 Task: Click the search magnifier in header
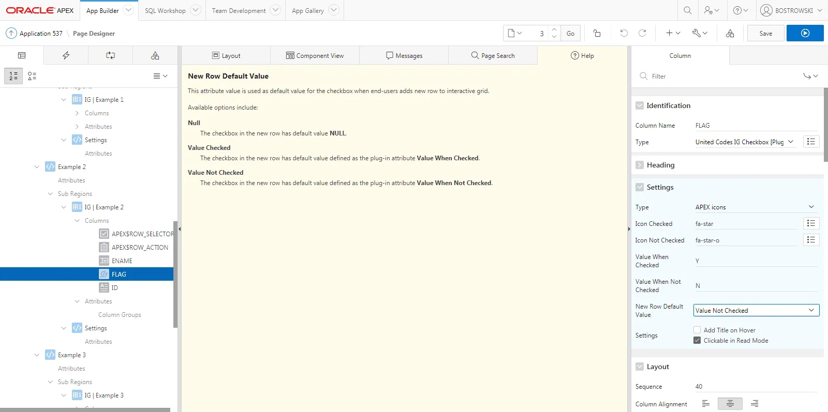coord(687,10)
